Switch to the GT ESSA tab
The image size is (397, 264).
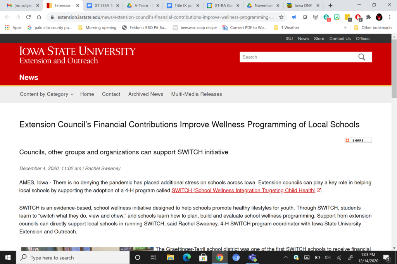click(103, 5)
